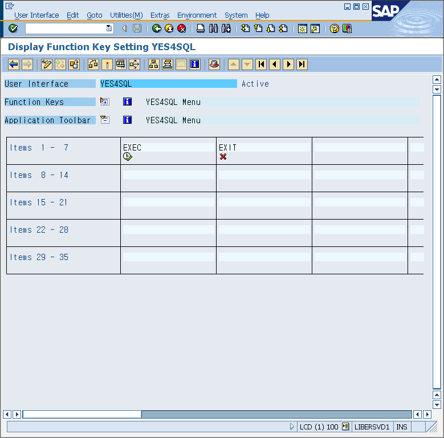This screenshot has width=444, height=438.
Task: Click the User Interface field YES4SQL
Action: [x=169, y=84]
